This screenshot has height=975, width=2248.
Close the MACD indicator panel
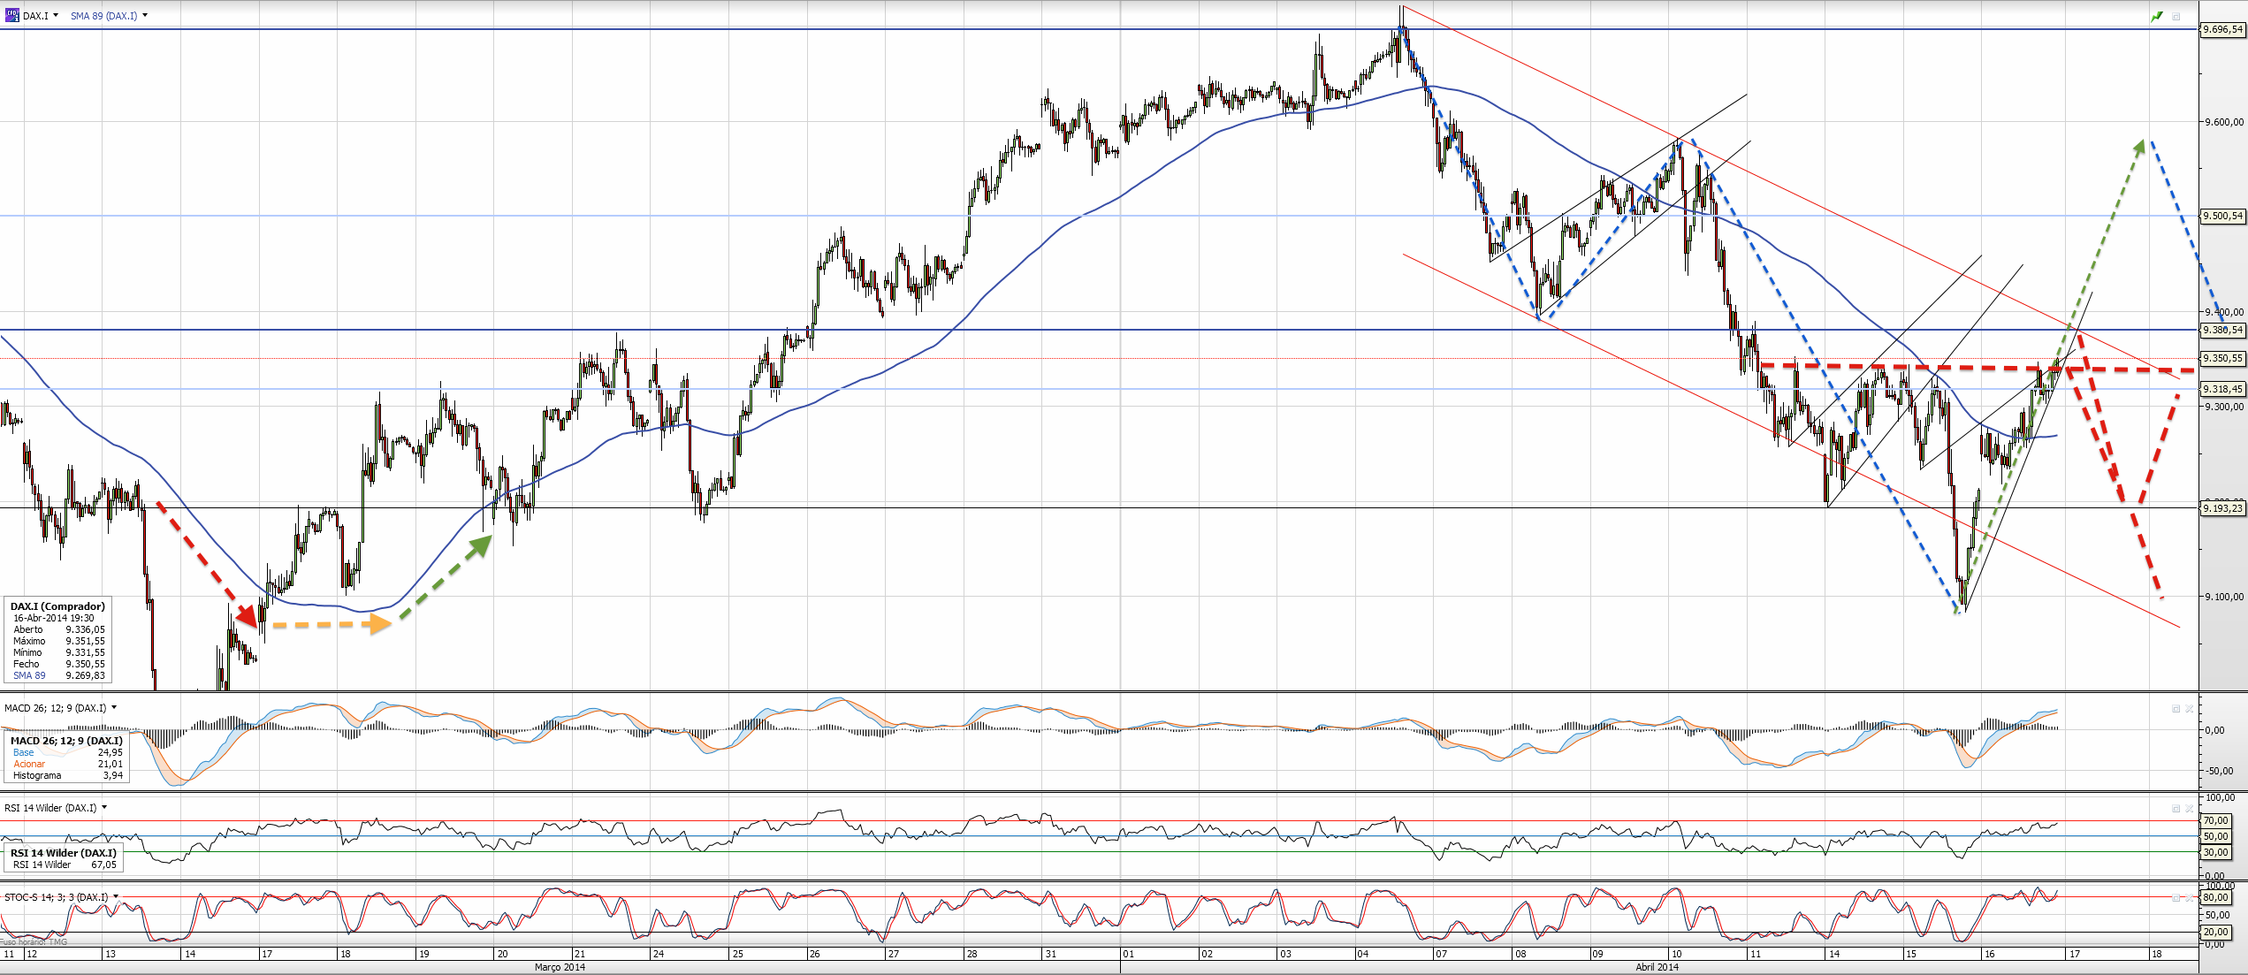pyautogui.click(x=2189, y=709)
